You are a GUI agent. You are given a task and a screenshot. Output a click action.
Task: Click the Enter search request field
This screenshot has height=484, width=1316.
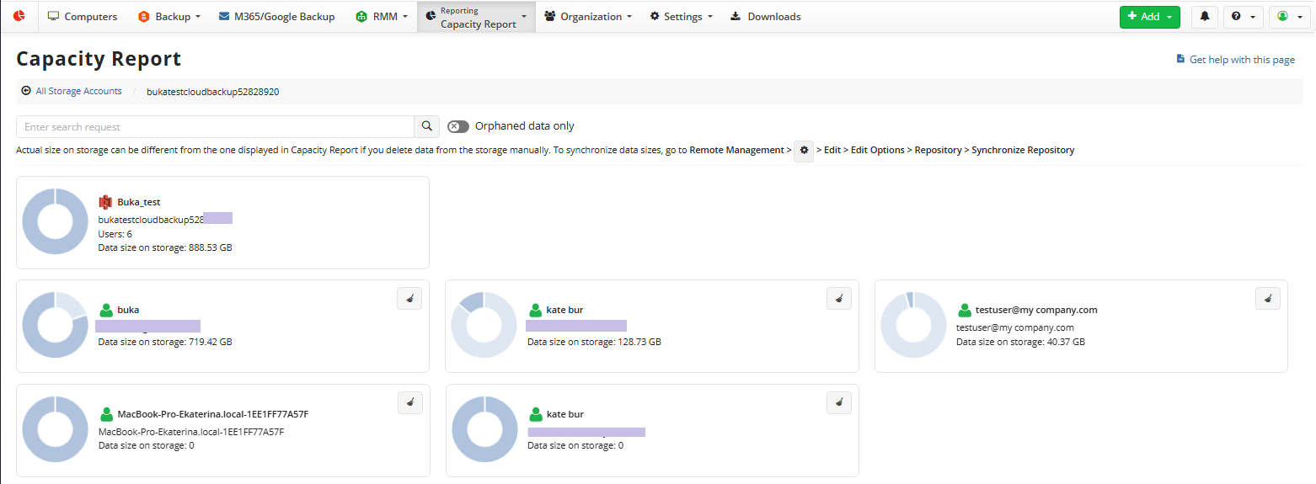pos(215,126)
